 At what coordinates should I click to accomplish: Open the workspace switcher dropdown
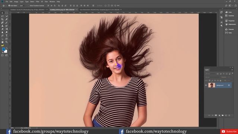[x=231, y=6]
